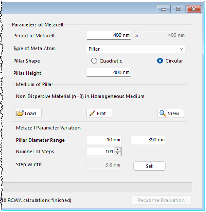Click the second Period of Metacell field
The width and height of the screenshot is (206, 212).
pyautogui.click(x=164, y=36)
